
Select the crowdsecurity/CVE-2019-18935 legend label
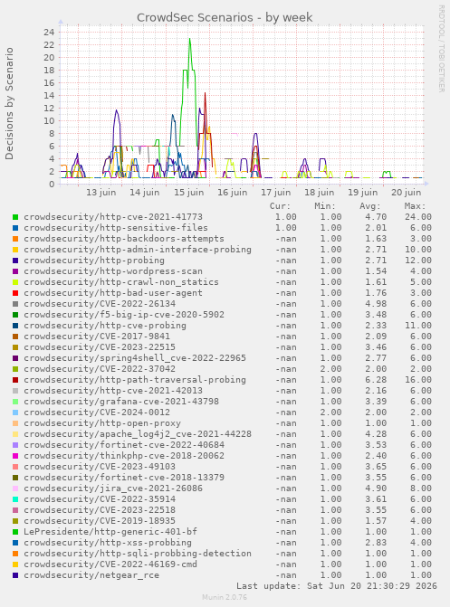click(x=100, y=521)
